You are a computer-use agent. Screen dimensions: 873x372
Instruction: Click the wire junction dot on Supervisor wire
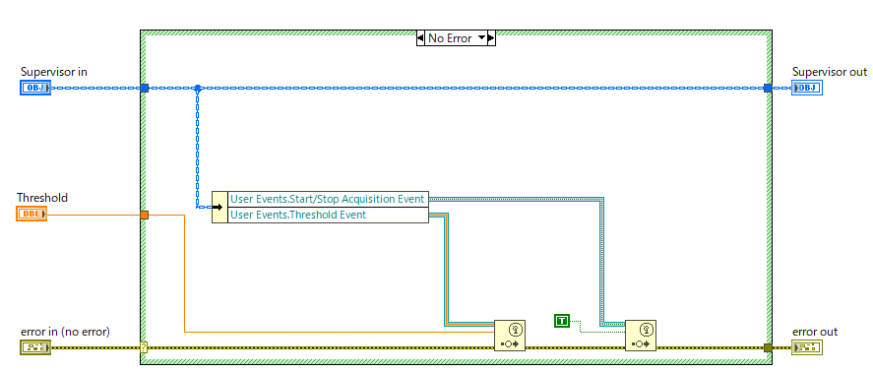click(x=197, y=88)
